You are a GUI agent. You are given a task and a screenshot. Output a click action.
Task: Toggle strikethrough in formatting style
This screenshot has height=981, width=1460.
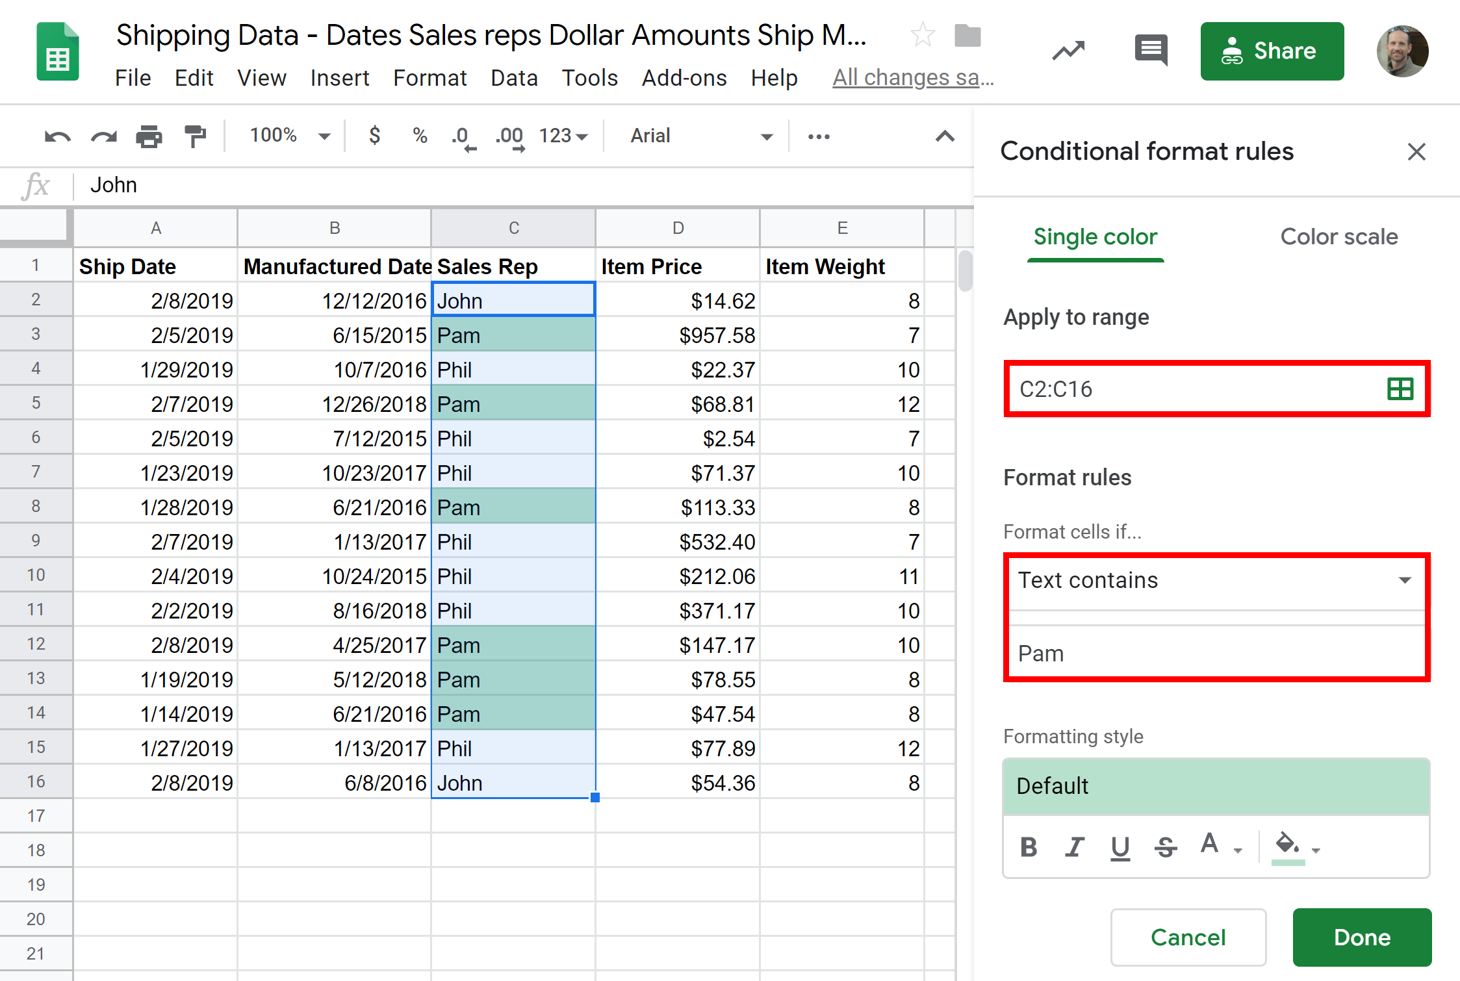click(1166, 847)
